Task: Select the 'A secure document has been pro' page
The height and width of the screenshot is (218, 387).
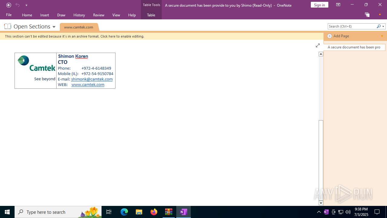Action: point(354,47)
